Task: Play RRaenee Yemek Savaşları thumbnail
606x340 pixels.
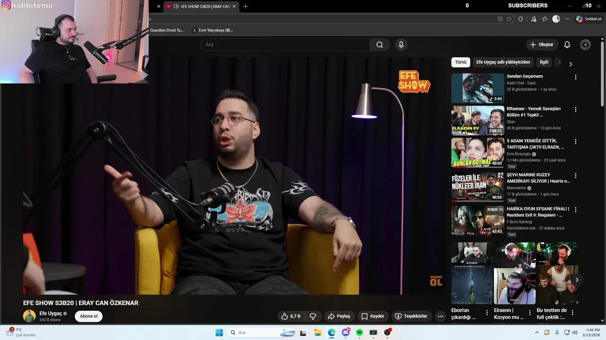Action: click(x=478, y=120)
